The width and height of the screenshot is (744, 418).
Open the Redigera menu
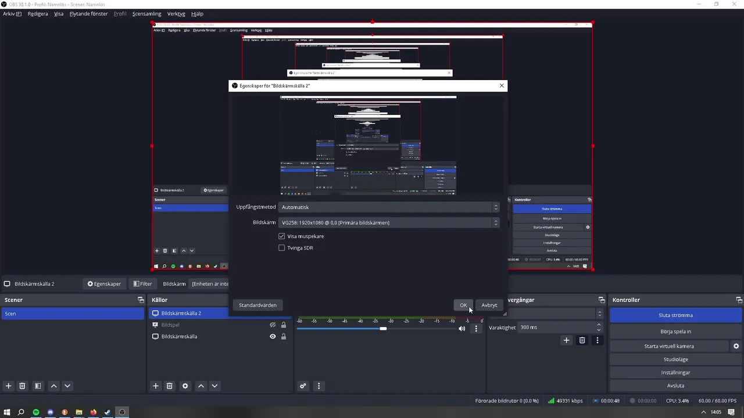click(x=38, y=13)
